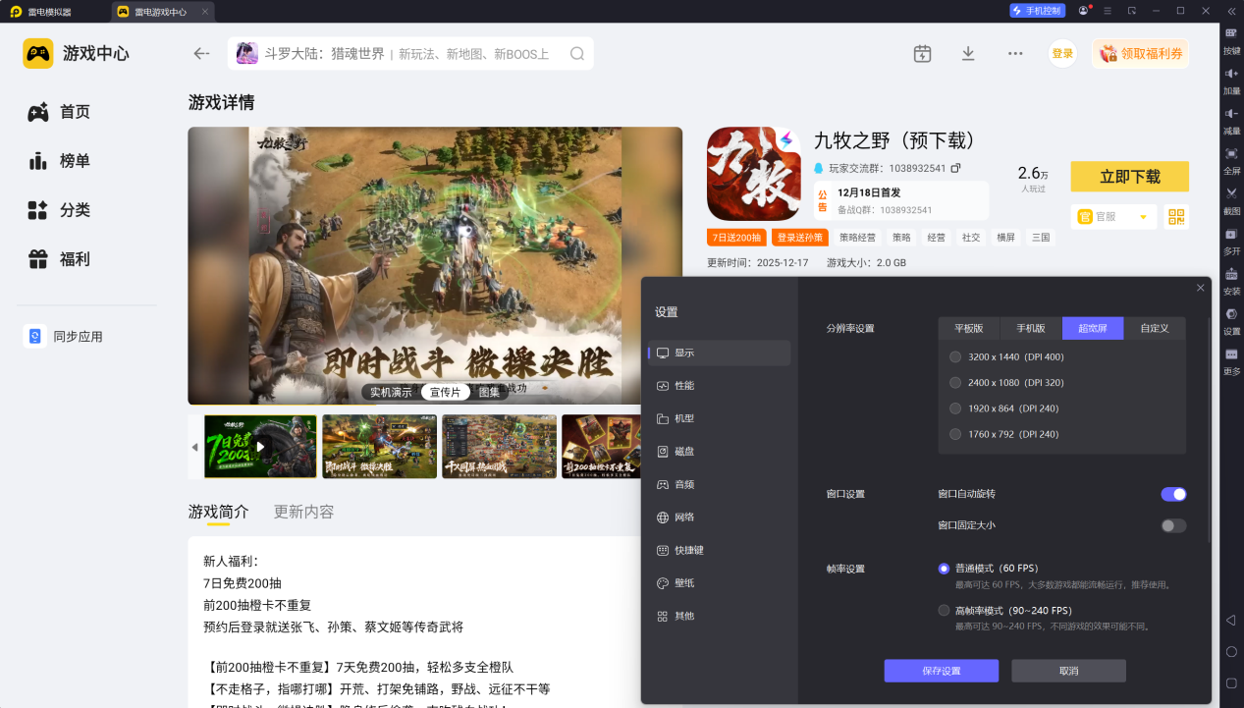1244x708 pixels.
Task: Take a screenshot with 截图 scissors icon
Action: tap(1231, 199)
